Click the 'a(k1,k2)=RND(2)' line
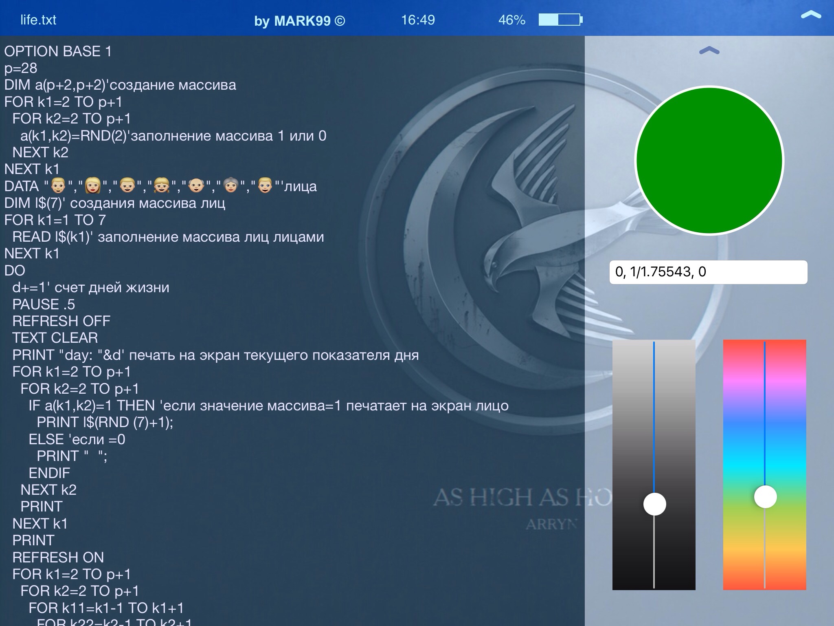The height and width of the screenshot is (626, 834). (173, 136)
